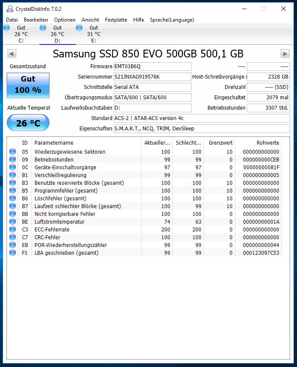Select the C: drive status orb
This screenshot has height=367, width=297.
6,28
